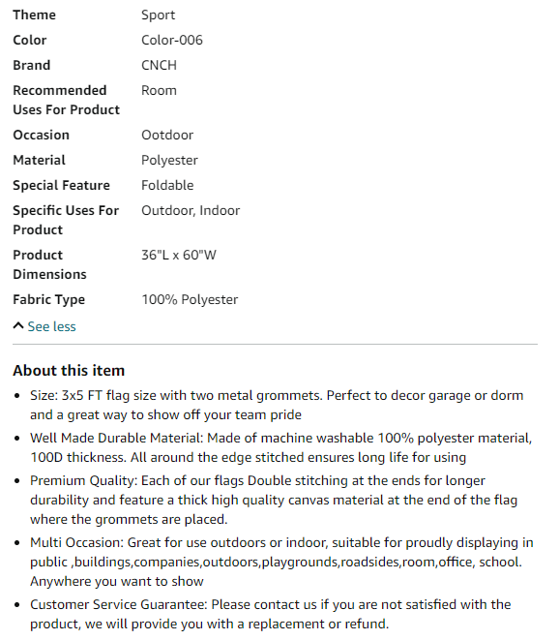Click the Sport theme value
This screenshot has width=559, height=640.
(159, 15)
